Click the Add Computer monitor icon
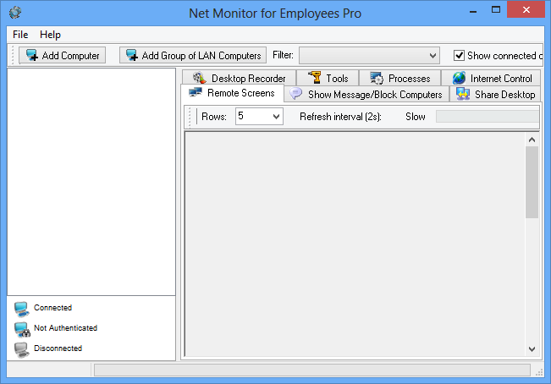This screenshot has height=384, width=551. tap(32, 55)
